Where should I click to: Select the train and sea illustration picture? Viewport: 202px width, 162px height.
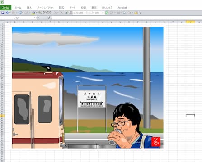pyautogui.click(x=88, y=88)
